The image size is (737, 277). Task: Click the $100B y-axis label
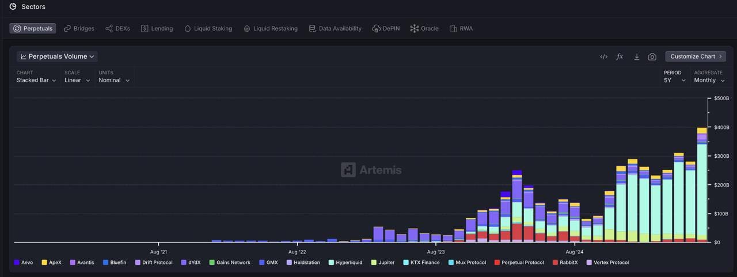(721, 214)
